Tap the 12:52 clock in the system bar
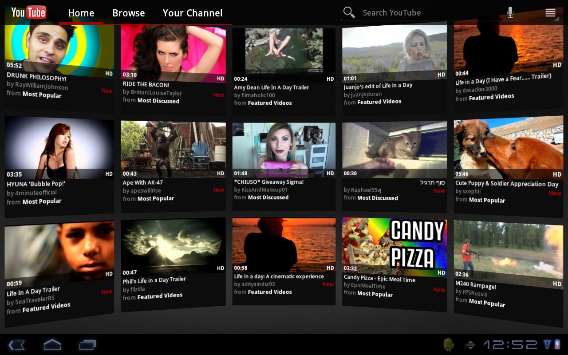 [510, 345]
